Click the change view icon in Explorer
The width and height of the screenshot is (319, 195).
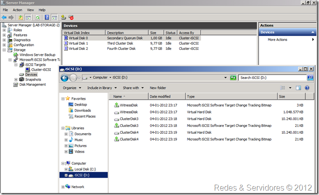point(282,88)
